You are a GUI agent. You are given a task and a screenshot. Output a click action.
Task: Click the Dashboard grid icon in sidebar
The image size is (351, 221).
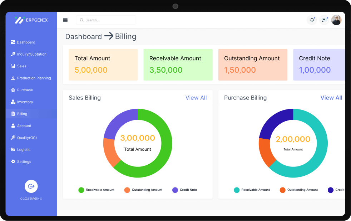pyautogui.click(x=13, y=42)
